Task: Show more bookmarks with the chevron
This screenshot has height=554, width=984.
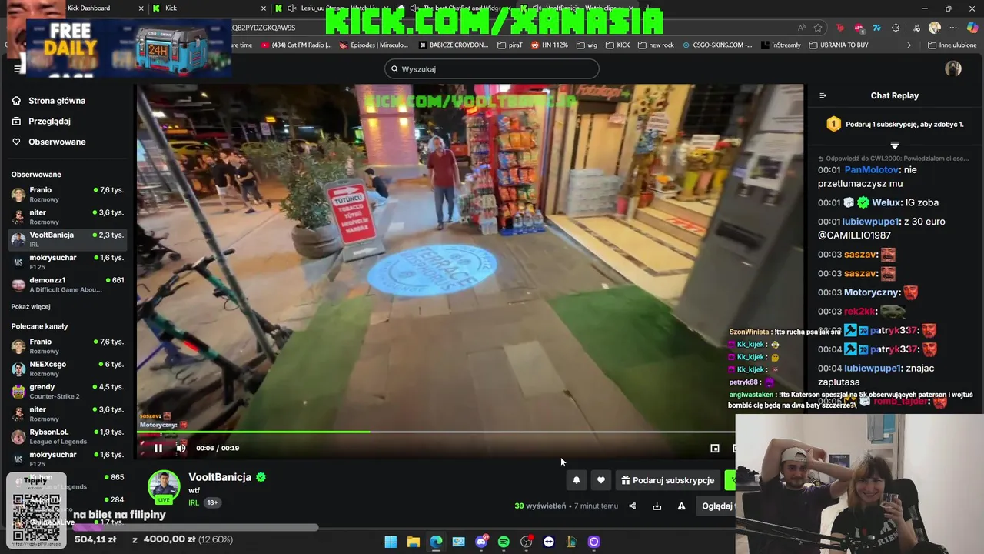Action: [909, 45]
